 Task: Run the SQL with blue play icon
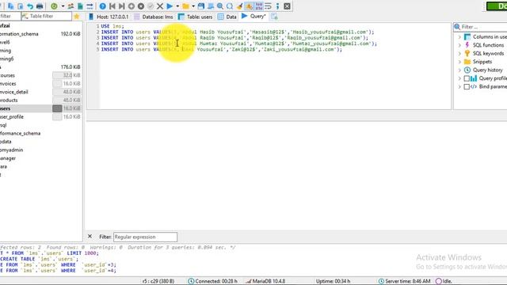170,6
